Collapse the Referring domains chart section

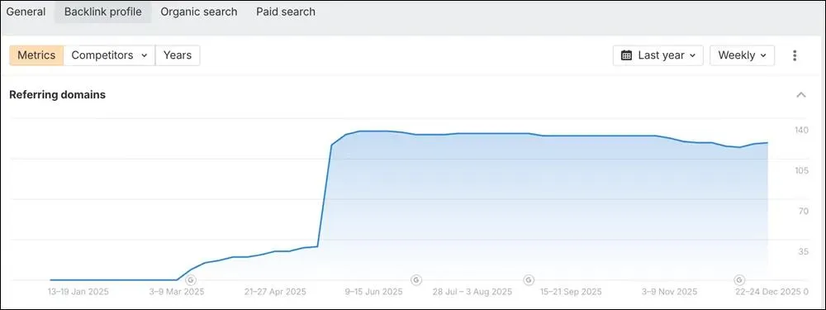[x=801, y=95]
